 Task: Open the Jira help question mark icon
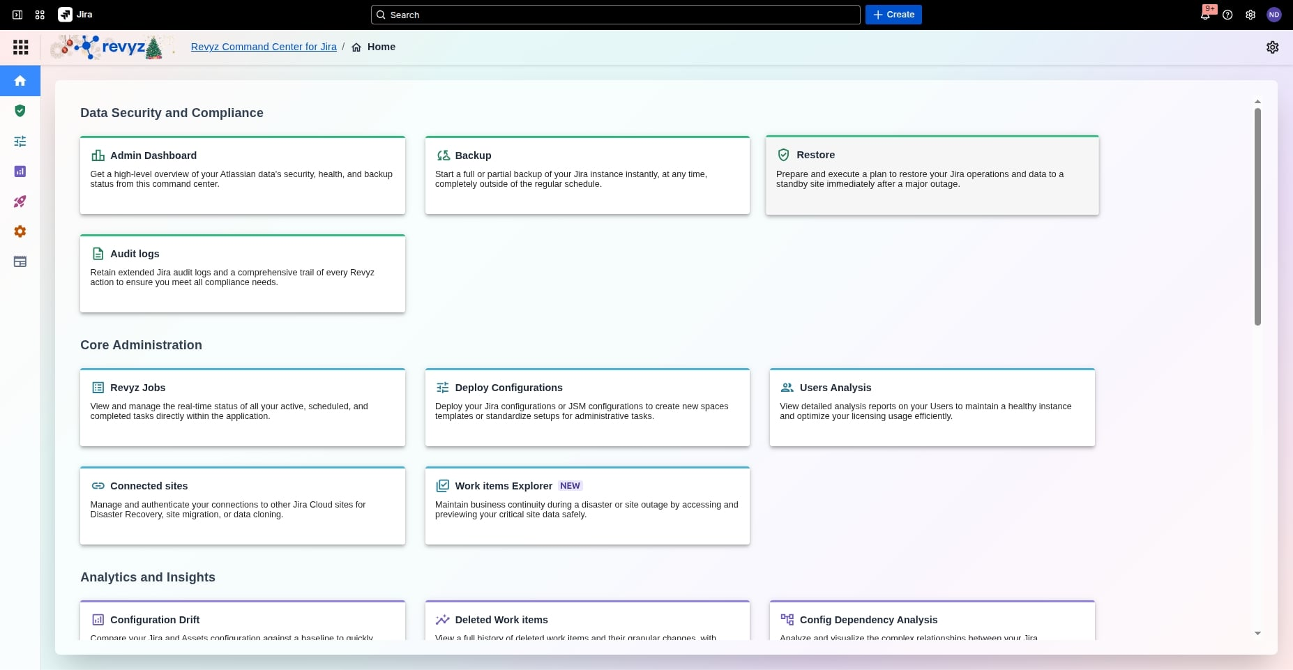point(1227,15)
